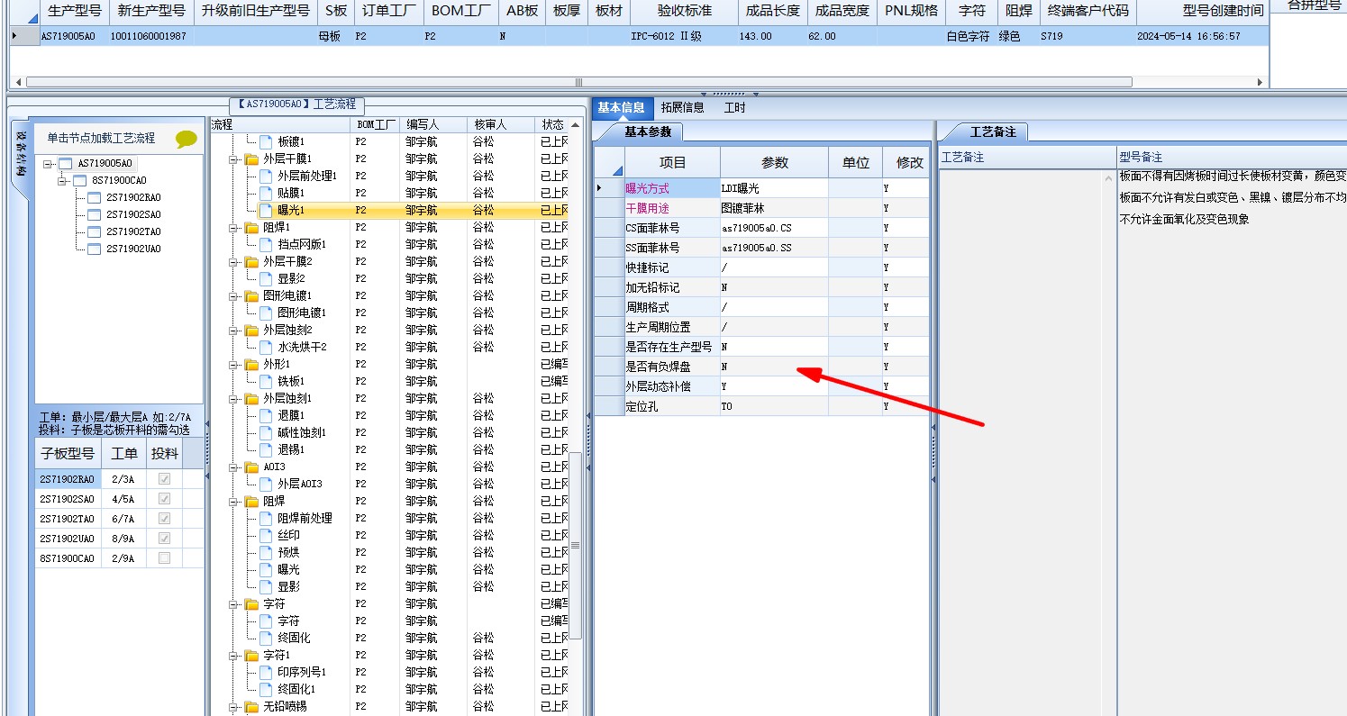
Task: Click the 验收标准 column header
Action: (x=683, y=12)
